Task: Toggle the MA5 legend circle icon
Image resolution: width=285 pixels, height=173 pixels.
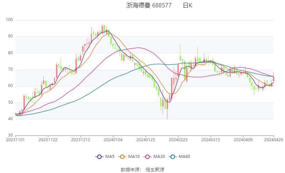Action: pyautogui.click(x=99, y=157)
